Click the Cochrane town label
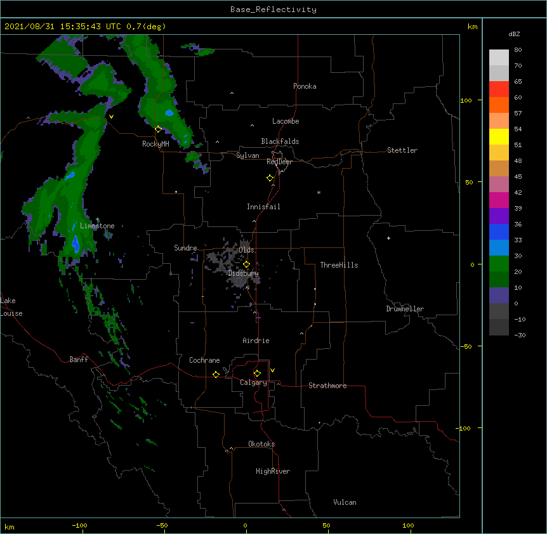The image size is (547, 534). pyautogui.click(x=204, y=360)
